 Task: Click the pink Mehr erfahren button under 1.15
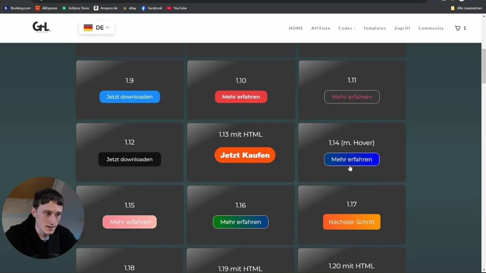(129, 222)
